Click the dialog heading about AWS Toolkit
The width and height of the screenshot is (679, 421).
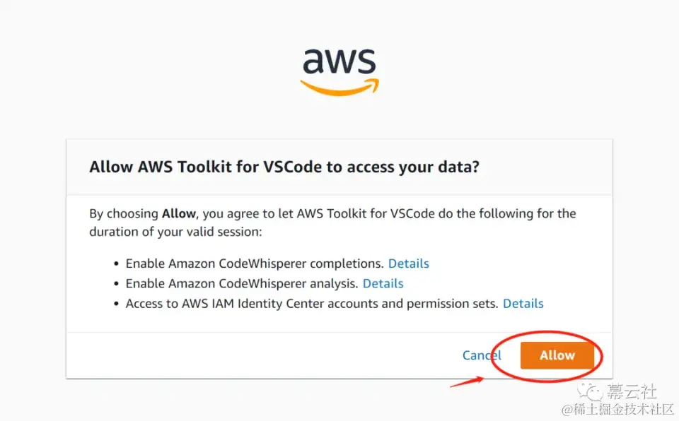(284, 167)
